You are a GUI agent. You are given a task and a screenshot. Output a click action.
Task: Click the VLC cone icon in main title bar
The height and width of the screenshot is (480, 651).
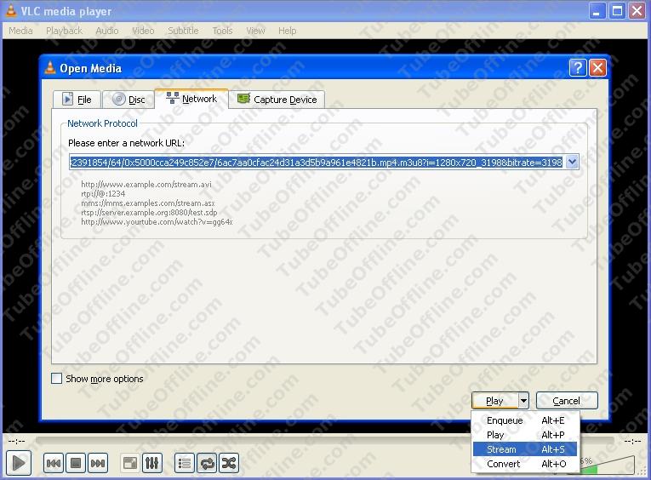[11, 11]
